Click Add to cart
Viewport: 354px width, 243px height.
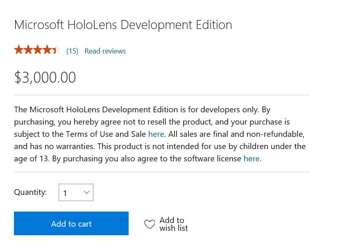click(x=71, y=223)
